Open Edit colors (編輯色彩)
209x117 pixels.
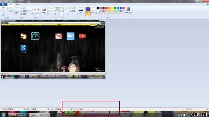(x=128, y=11)
